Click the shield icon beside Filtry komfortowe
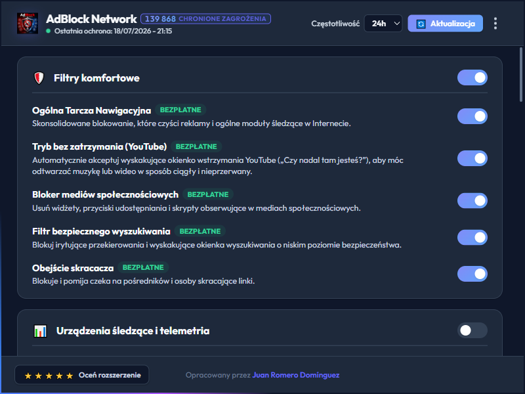This screenshot has height=394, width=525. [x=39, y=78]
